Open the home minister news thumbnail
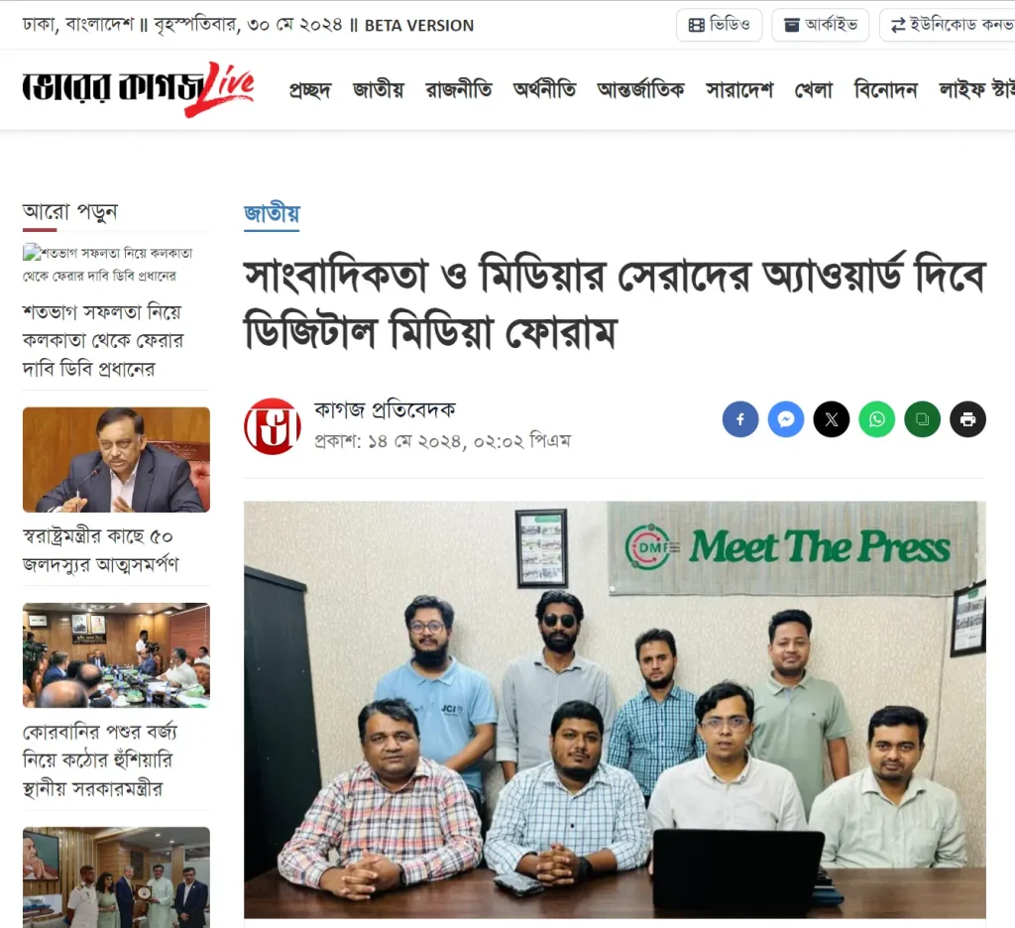 [117, 460]
